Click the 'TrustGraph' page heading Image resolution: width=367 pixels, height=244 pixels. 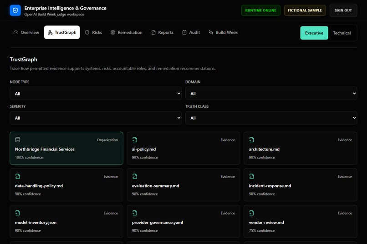[x=23, y=60]
